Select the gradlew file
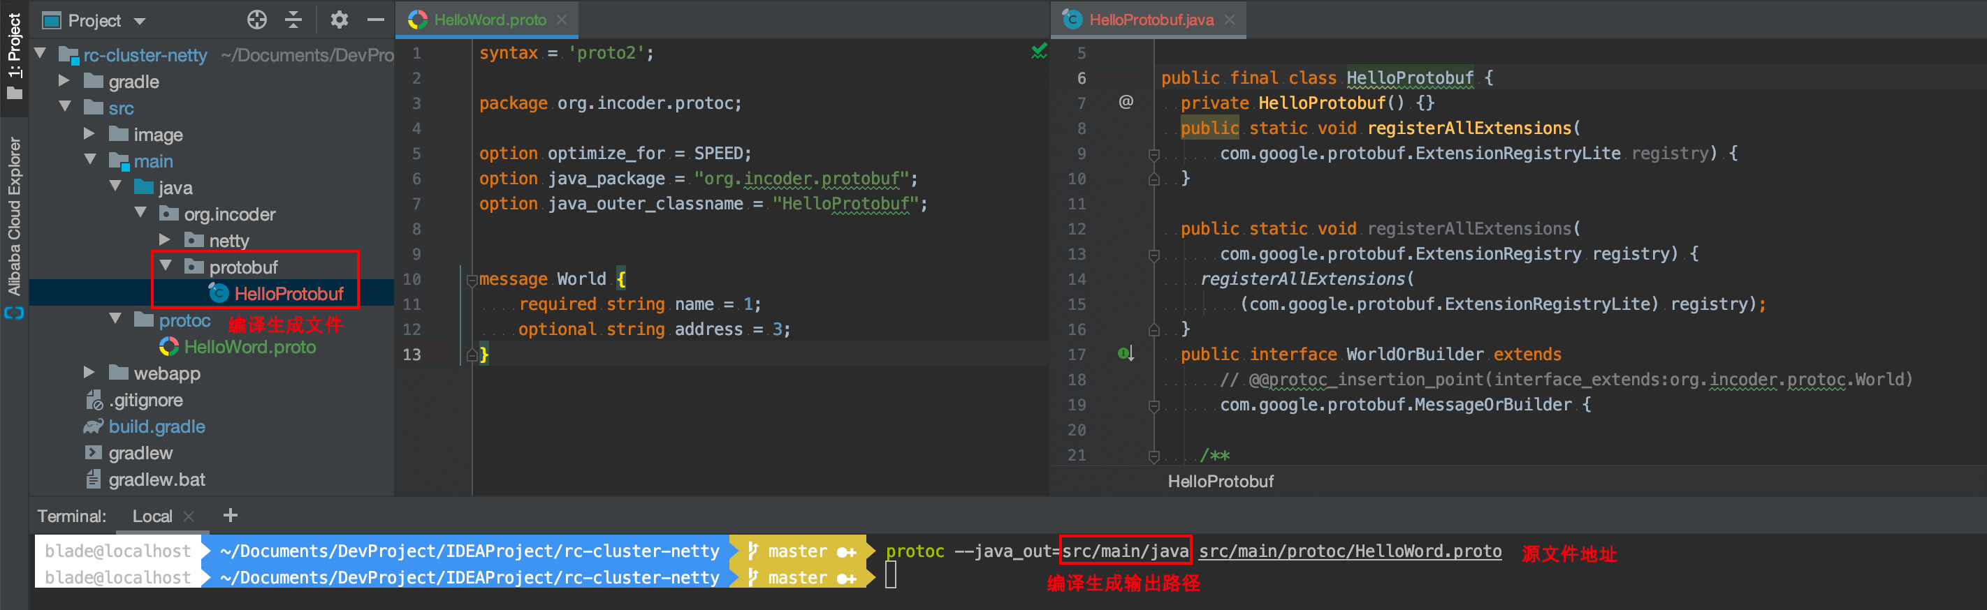This screenshot has width=1987, height=610. (140, 453)
